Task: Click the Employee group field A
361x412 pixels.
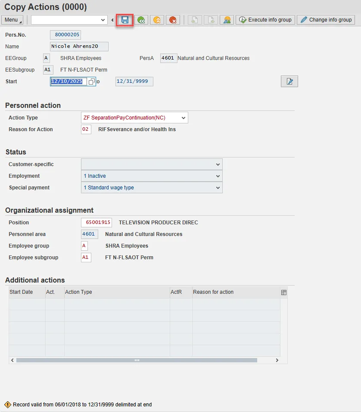Action: click(84, 246)
